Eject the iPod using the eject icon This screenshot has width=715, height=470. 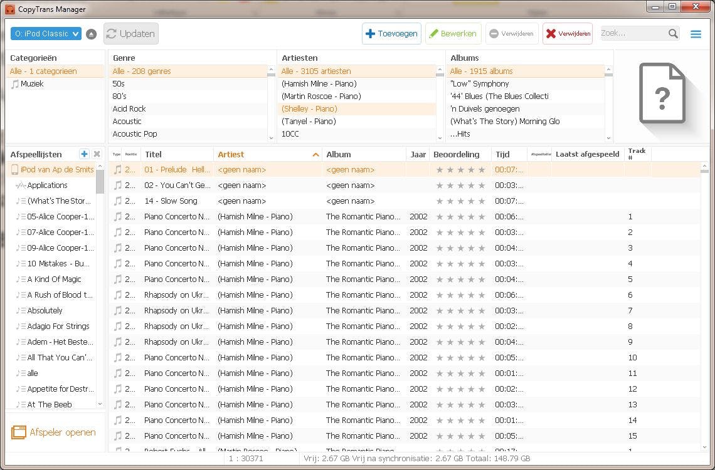91,34
